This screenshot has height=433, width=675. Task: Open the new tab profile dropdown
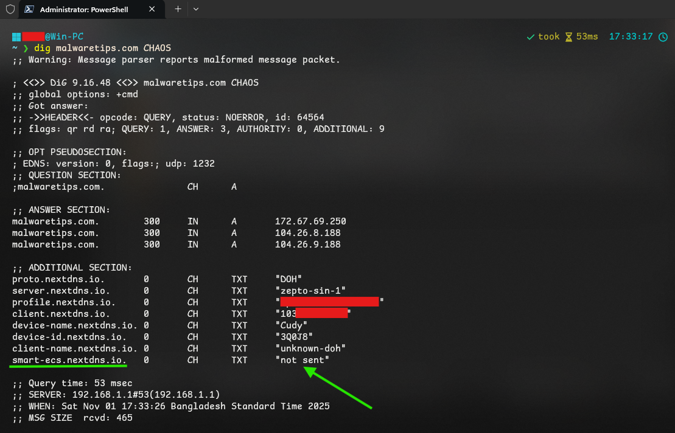(x=196, y=9)
